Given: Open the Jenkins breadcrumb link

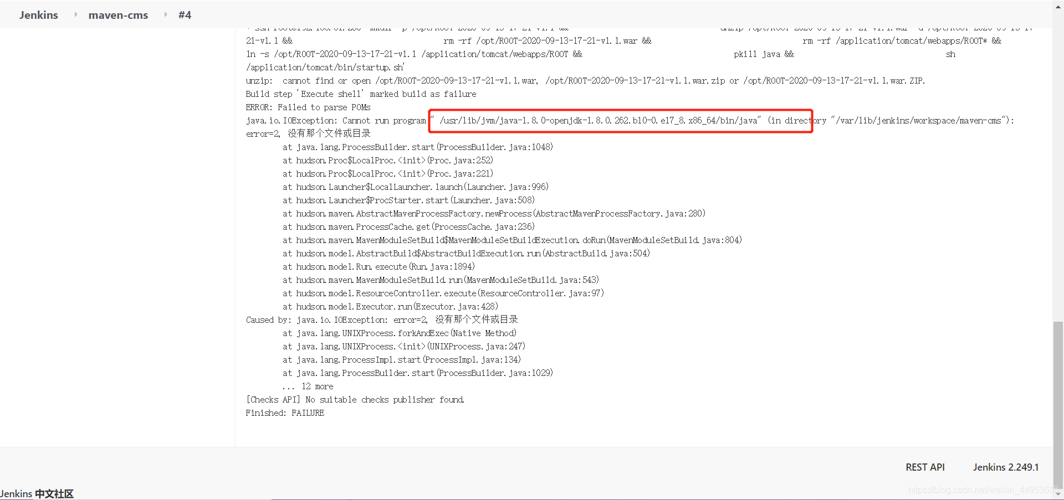Looking at the screenshot, I should click(x=38, y=15).
